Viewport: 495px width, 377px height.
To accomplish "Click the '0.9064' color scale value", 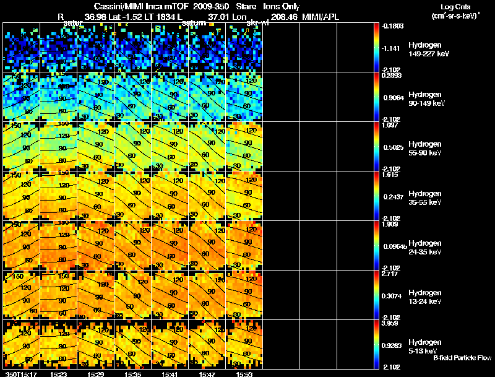I will tap(394, 98).
